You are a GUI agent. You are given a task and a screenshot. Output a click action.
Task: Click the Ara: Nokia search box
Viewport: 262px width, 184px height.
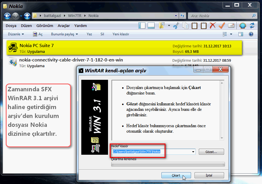pos(222,16)
